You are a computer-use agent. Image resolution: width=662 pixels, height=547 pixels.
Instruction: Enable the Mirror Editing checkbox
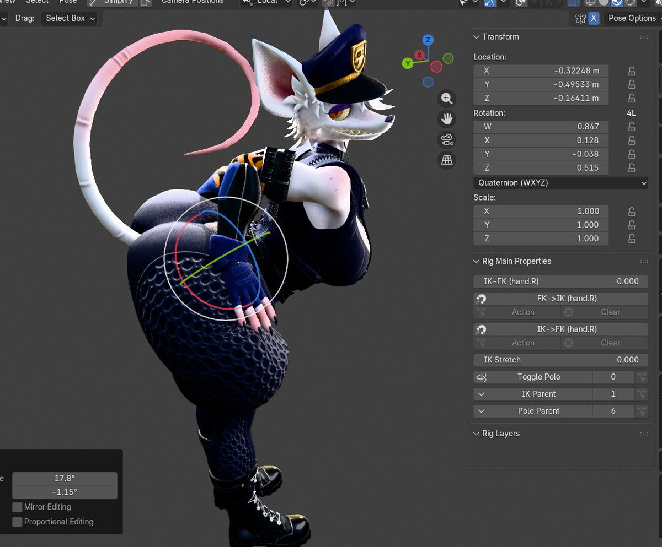point(18,507)
